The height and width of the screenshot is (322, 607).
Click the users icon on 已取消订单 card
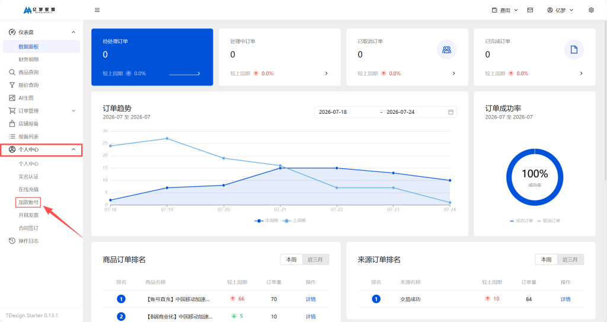[x=447, y=50]
